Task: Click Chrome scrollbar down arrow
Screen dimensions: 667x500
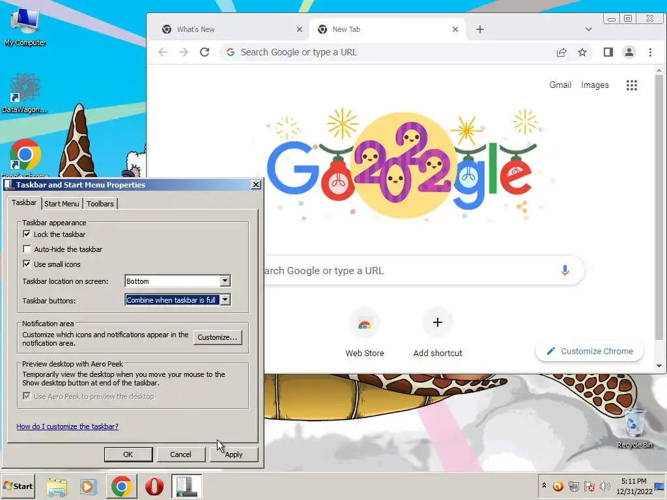Action: point(659,366)
